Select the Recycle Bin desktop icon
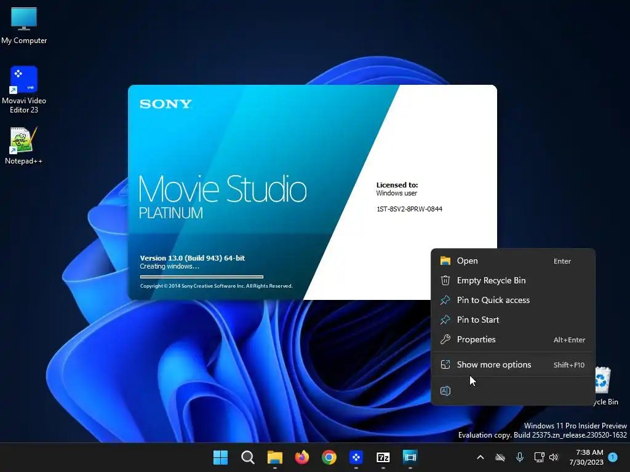Image resolution: width=630 pixels, height=472 pixels. (606, 386)
